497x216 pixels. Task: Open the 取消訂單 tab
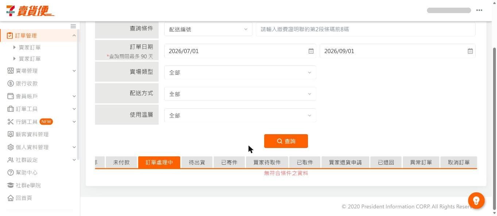(x=459, y=162)
